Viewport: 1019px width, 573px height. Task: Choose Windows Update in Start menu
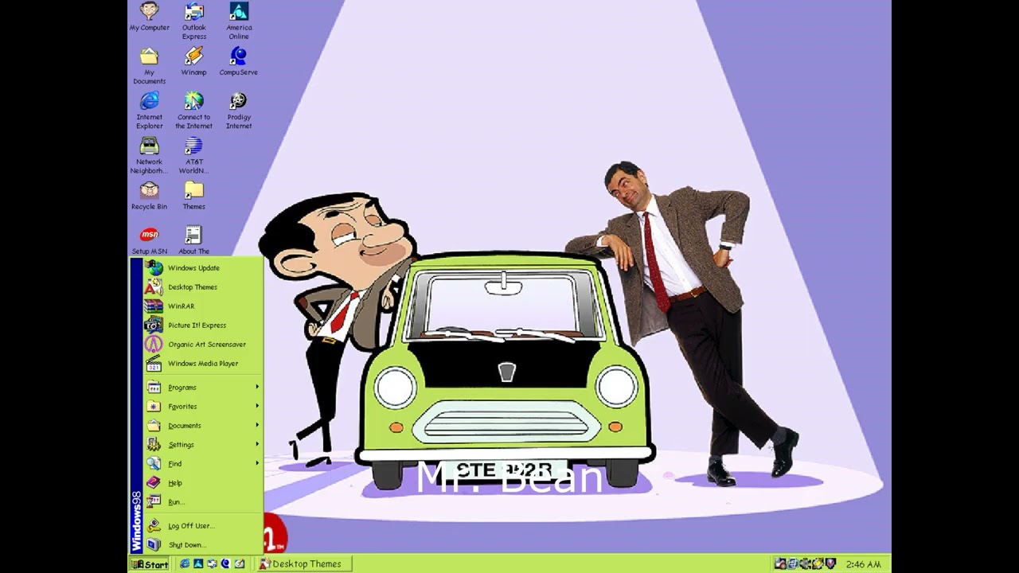(x=203, y=267)
